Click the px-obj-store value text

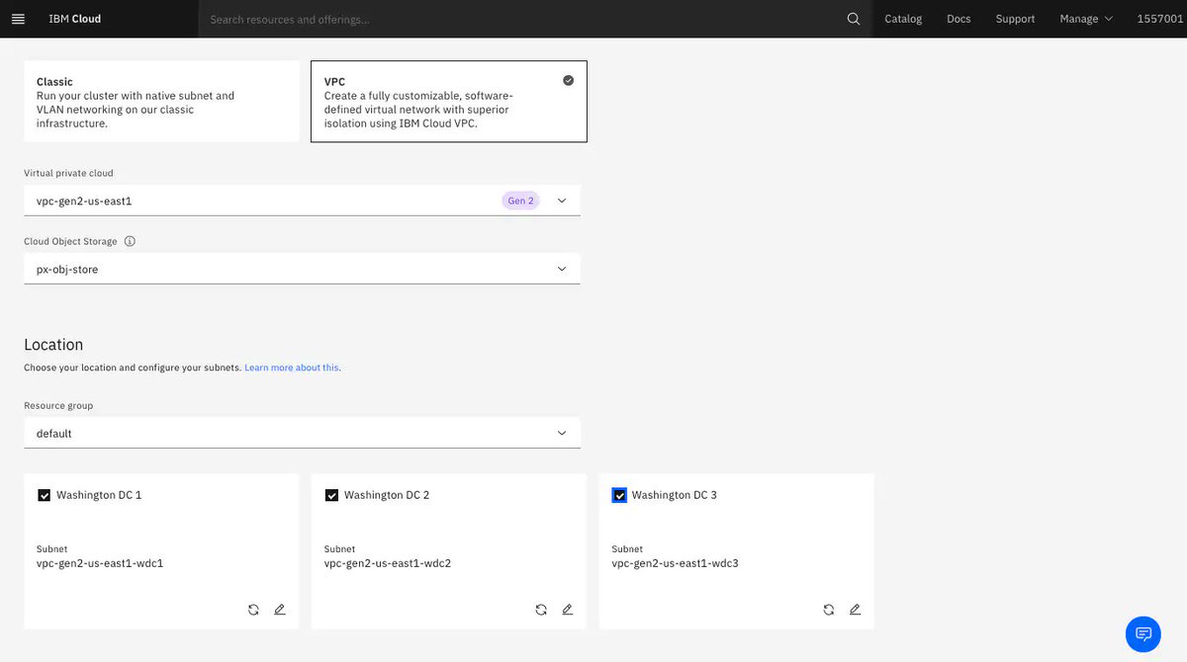(x=67, y=269)
